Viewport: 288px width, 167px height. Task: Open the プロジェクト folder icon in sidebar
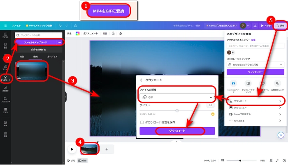[x=6, y=99]
